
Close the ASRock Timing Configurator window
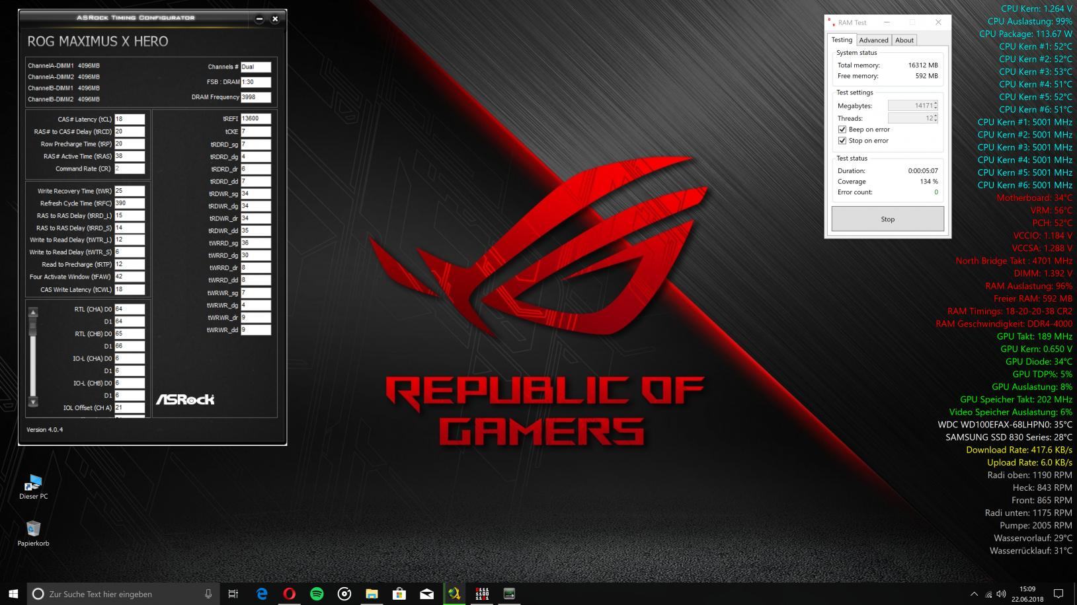coord(275,18)
